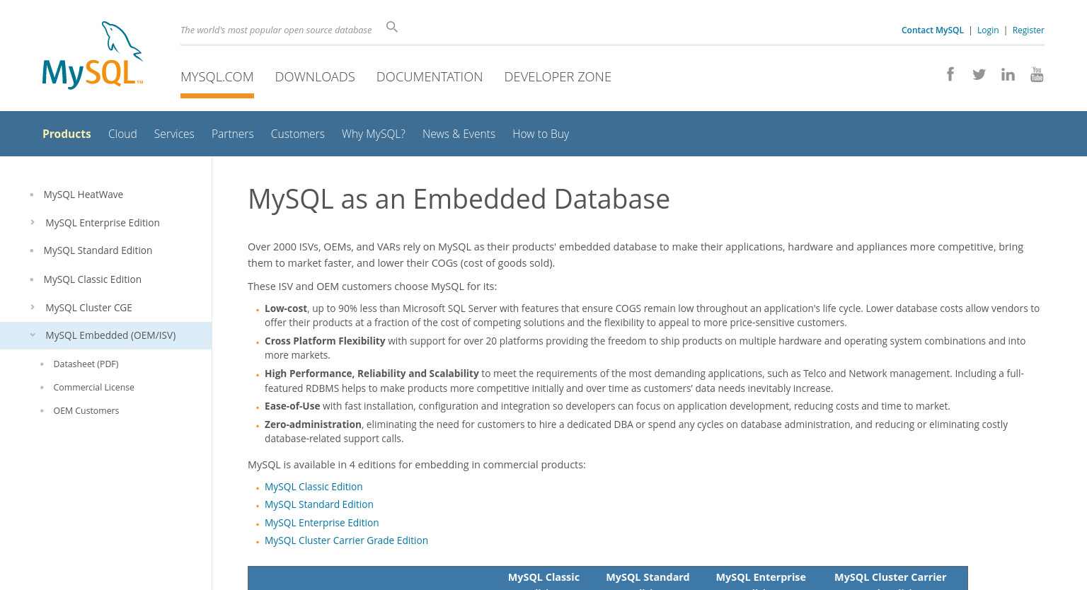Viewport: 1087px width, 590px height.
Task: Click the Login link
Action: [988, 30]
